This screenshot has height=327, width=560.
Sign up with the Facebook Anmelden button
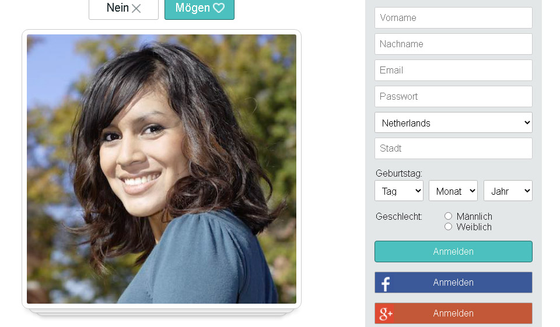[x=453, y=282]
